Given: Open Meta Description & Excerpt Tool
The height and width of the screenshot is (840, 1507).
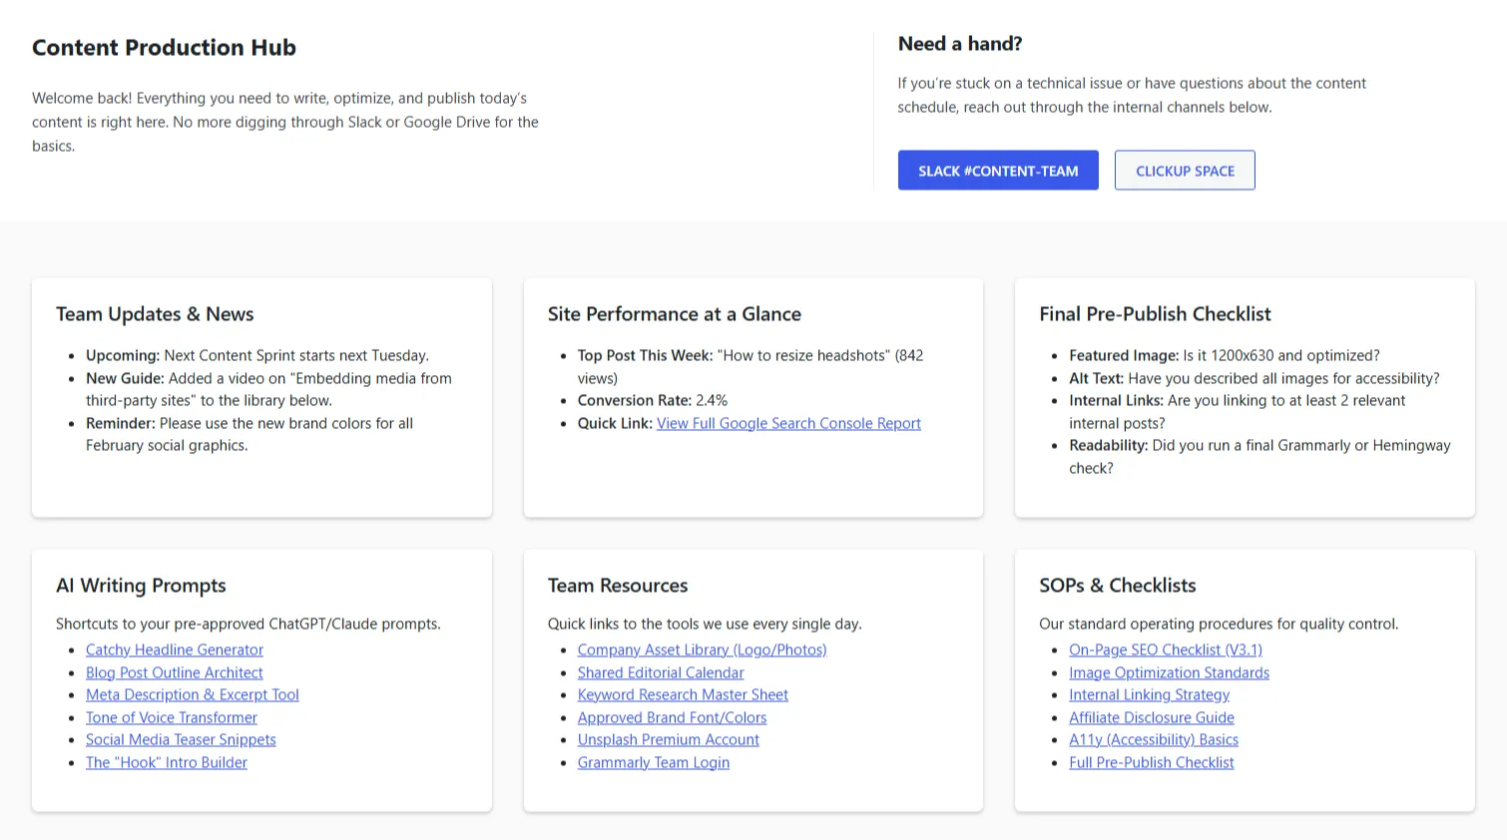Looking at the screenshot, I should 193,694.
